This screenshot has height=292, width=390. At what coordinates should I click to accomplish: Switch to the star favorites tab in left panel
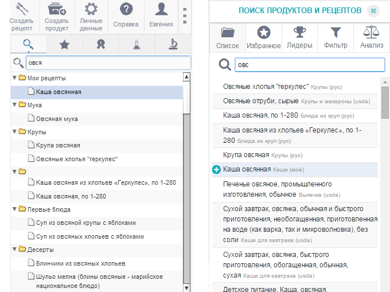coord(65,44)
